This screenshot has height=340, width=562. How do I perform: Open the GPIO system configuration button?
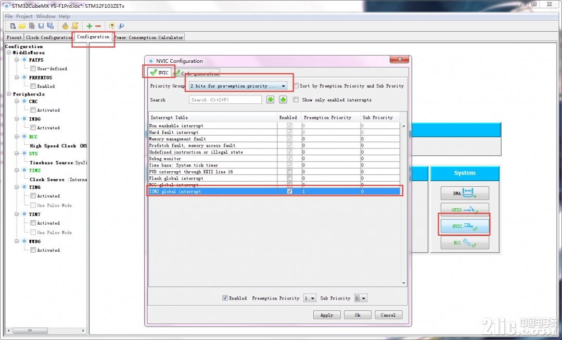click(x=465, y=210)
